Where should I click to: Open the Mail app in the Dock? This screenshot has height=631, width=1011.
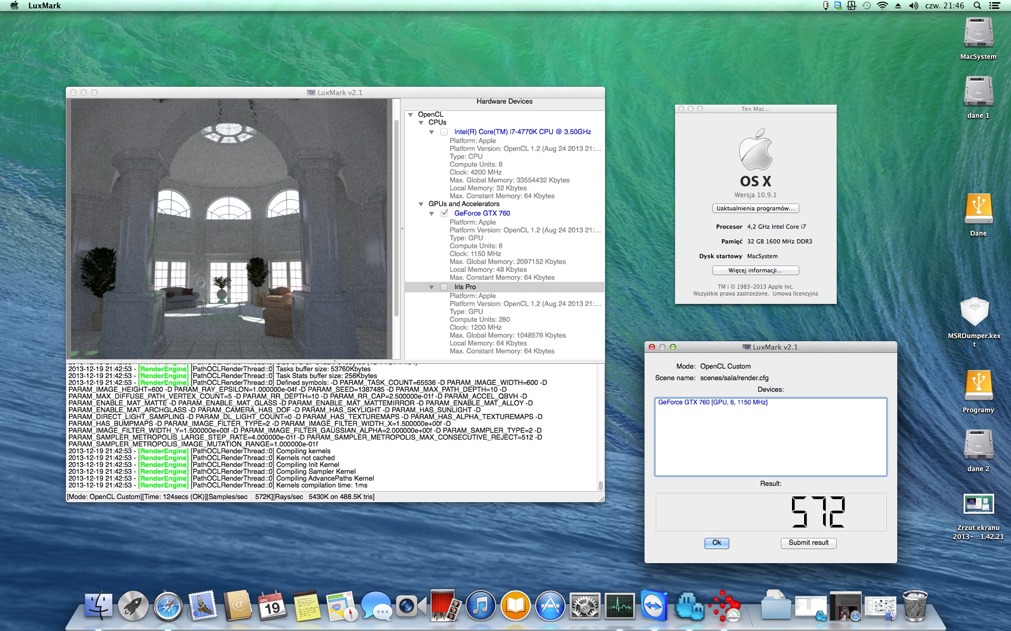(203, 606)
